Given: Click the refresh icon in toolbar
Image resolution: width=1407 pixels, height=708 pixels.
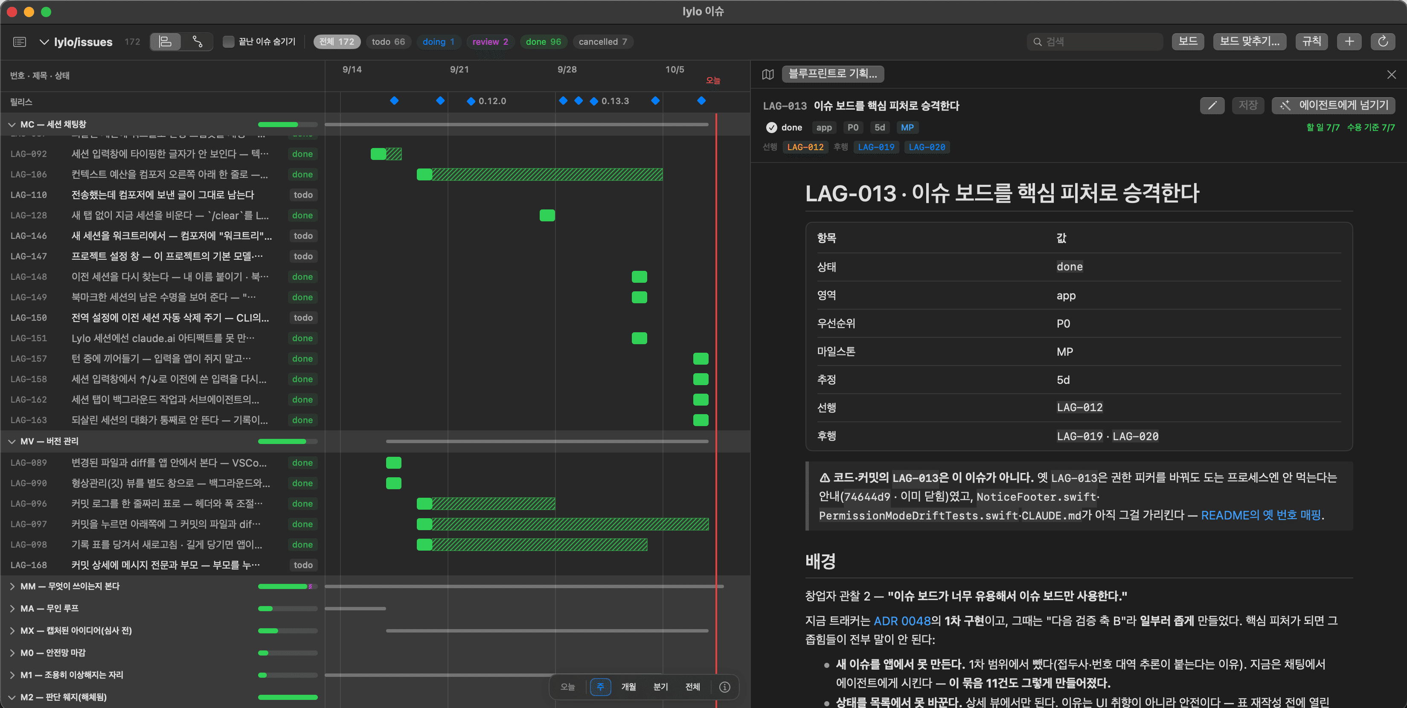Looking at the screenshot, I should tap(1382, 41).
